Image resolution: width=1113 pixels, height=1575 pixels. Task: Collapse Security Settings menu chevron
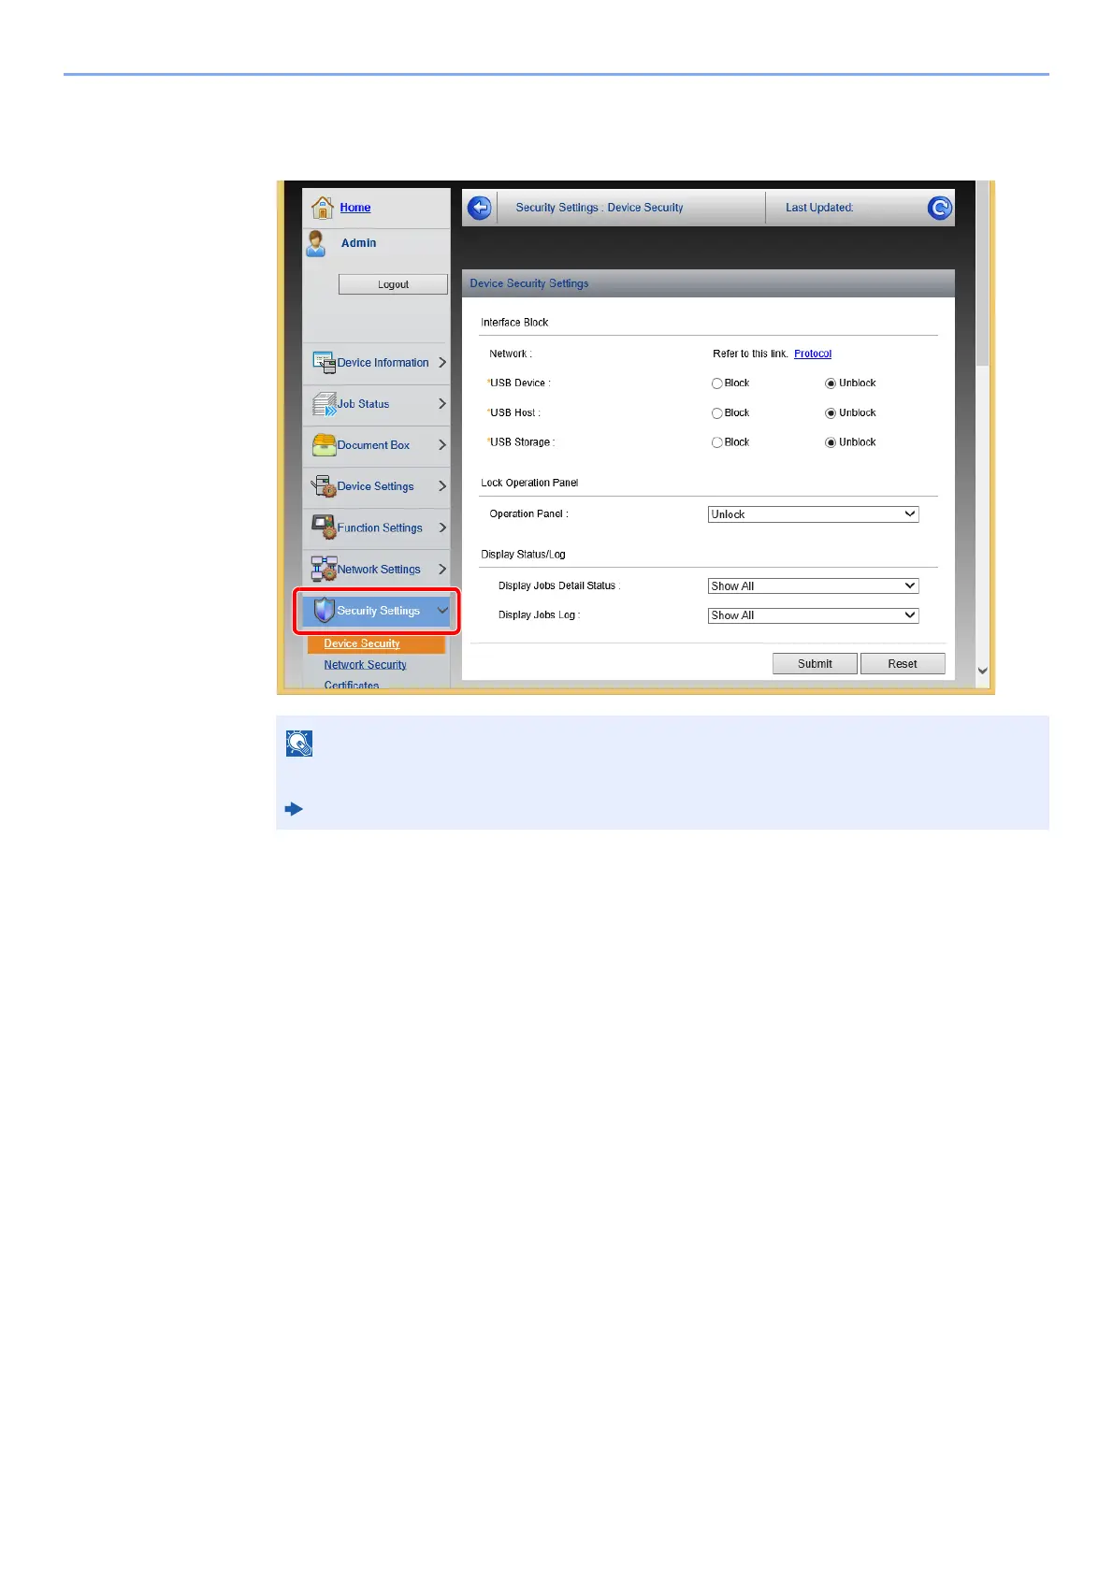[x=442, y=611]
